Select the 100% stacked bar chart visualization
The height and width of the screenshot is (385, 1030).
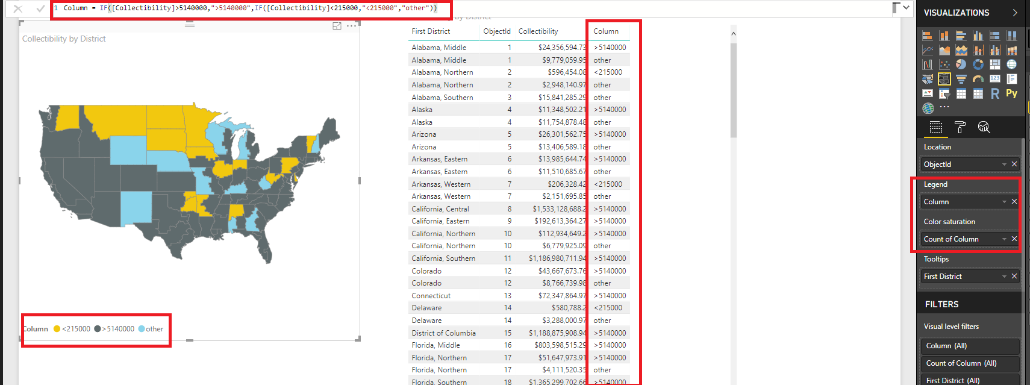click(x=994, y=36)
